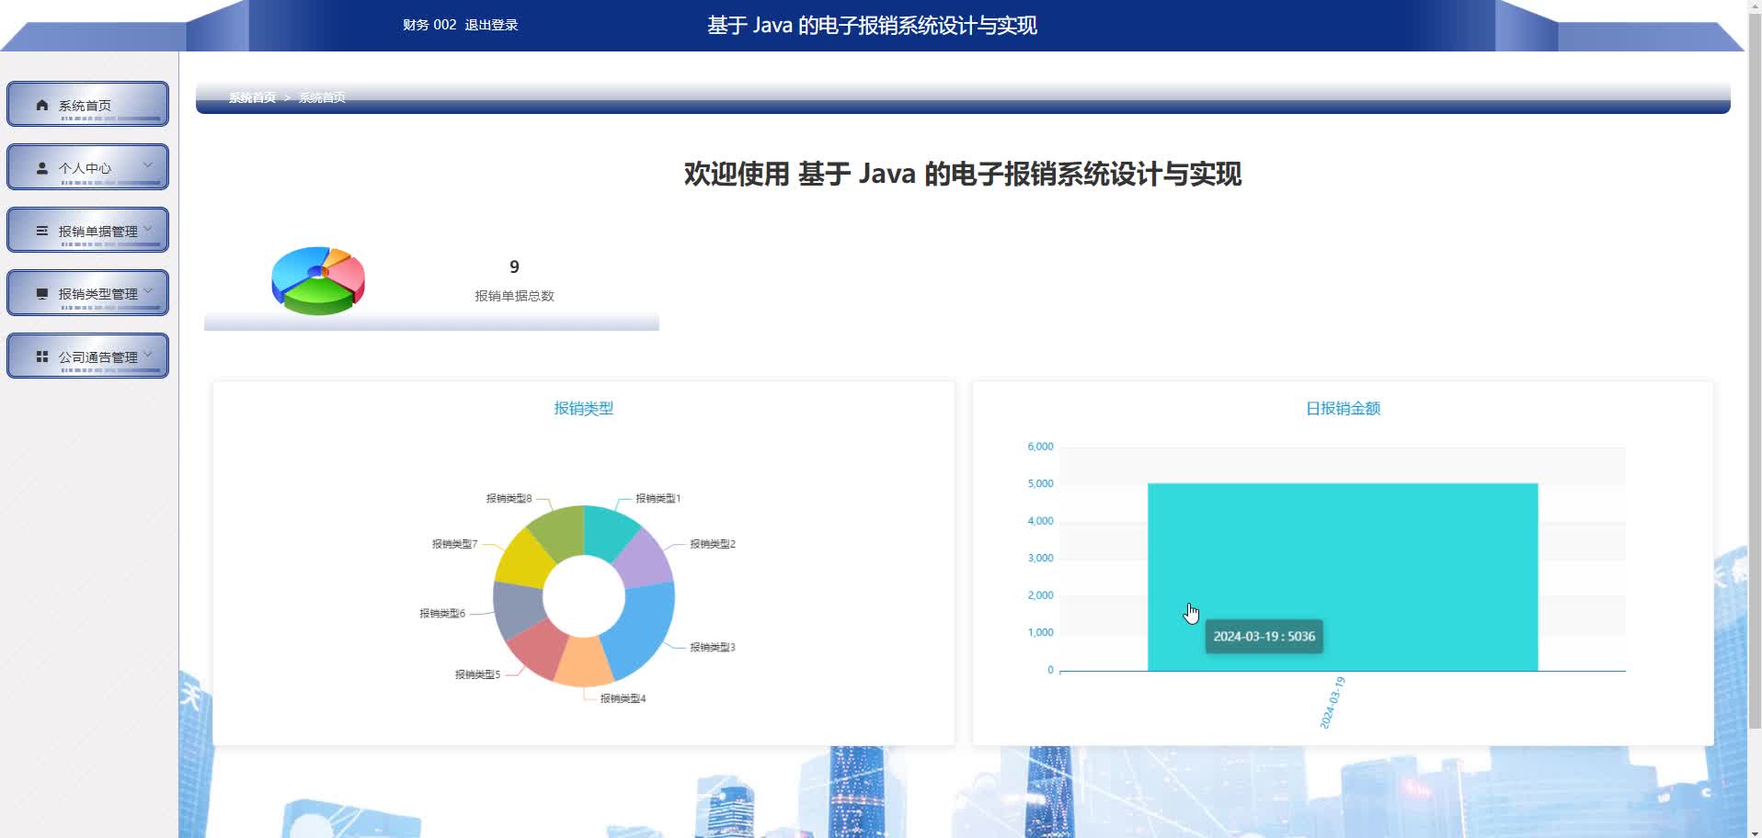The width and height of the screenshot is (1762, 838).
Task: Click the blue 报销类型3 donut slice
Action: point(644,625)
